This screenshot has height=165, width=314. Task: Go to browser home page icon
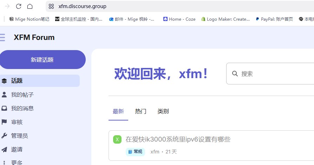(30, 6)
